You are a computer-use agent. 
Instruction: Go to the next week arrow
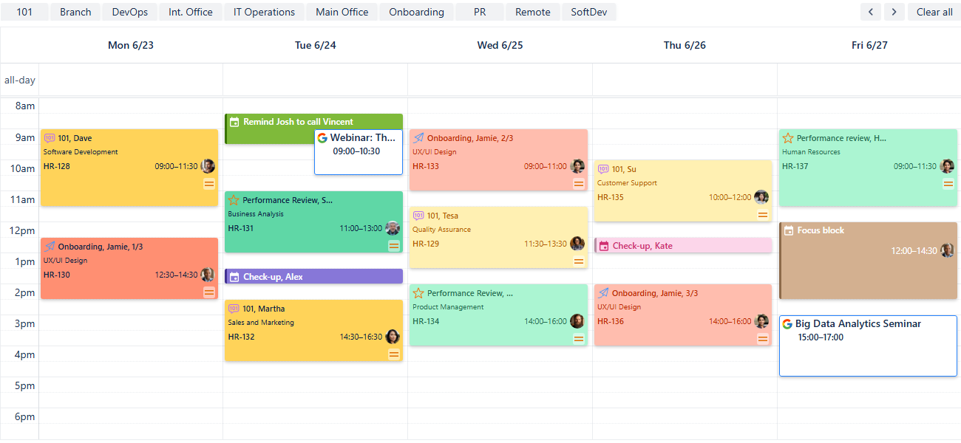coord(894,12)
